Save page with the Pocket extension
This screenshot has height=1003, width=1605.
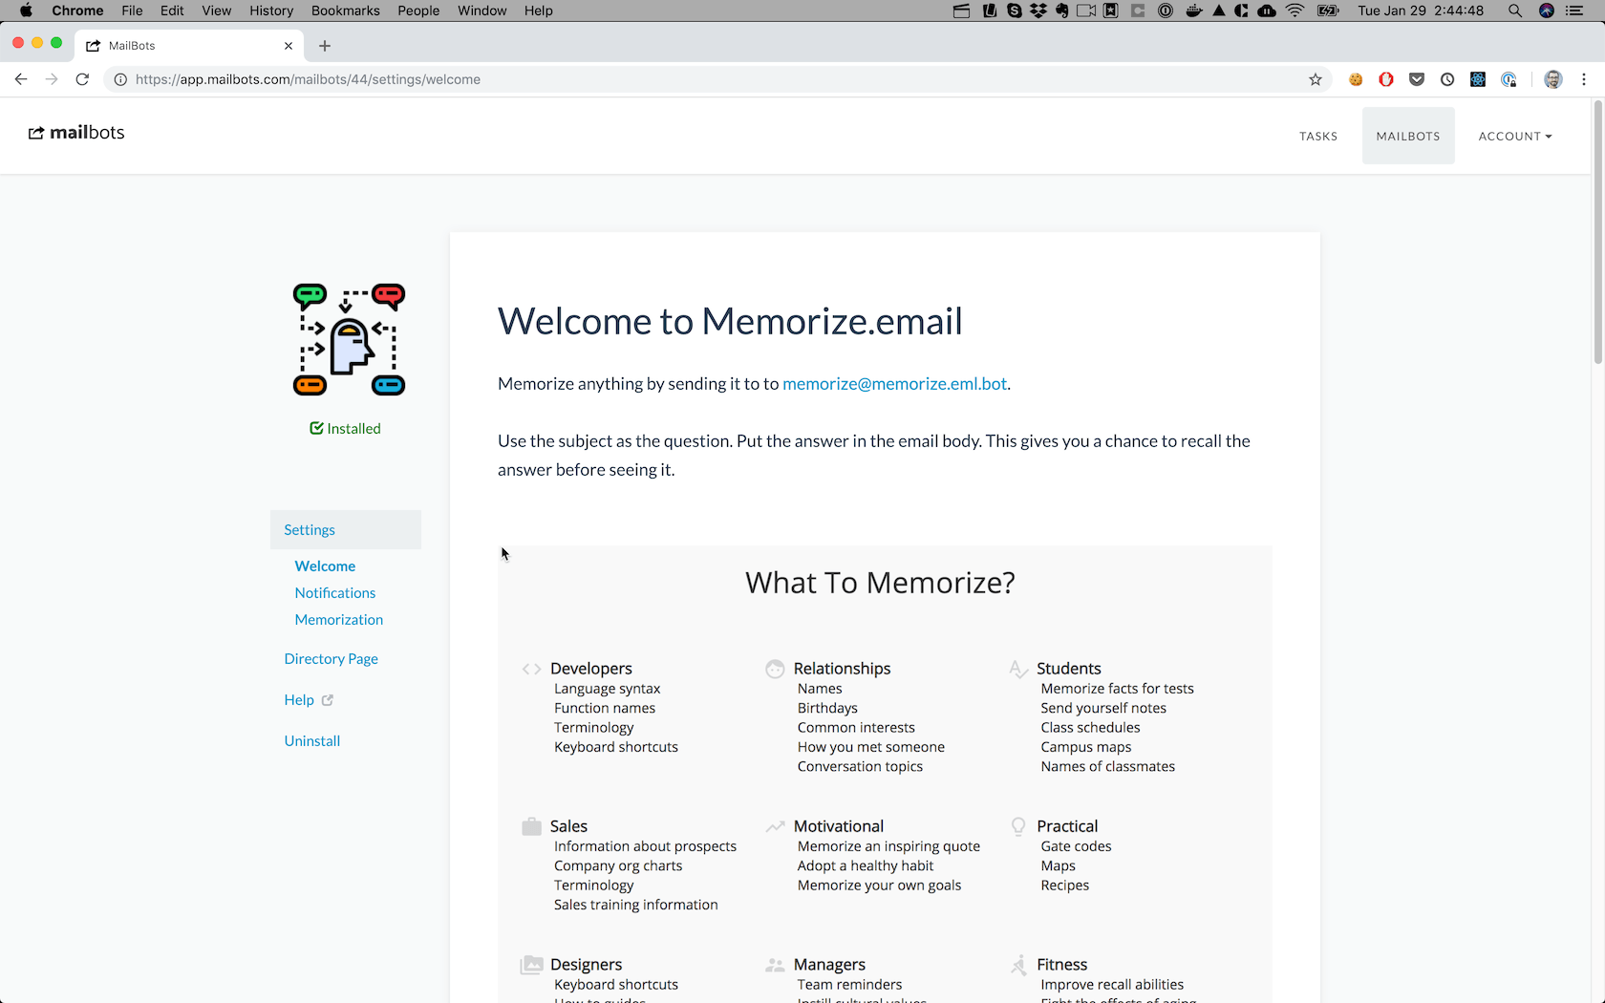1417,79
